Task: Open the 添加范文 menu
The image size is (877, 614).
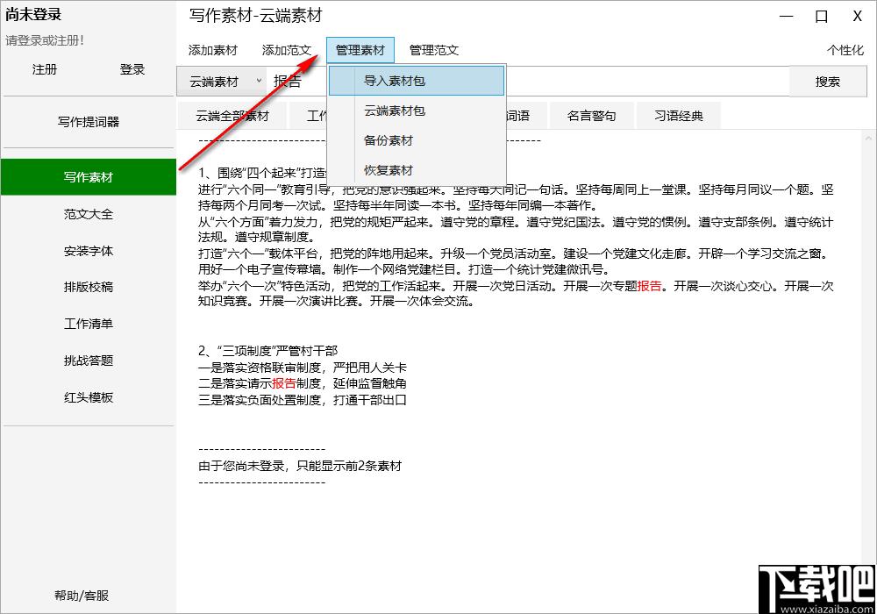Action: point(287,50)
